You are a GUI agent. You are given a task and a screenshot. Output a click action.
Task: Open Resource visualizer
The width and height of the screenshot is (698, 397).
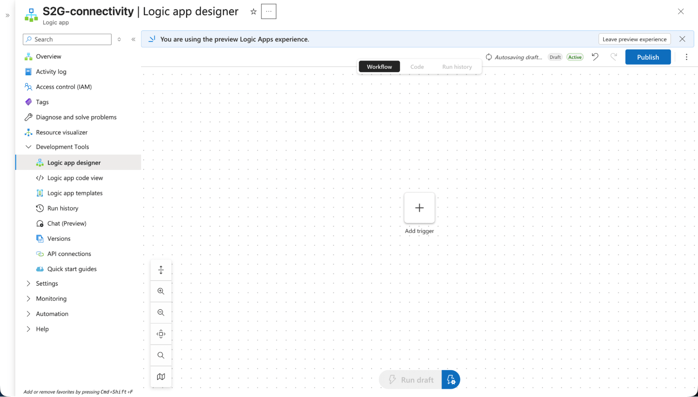(x=61, y=132)
